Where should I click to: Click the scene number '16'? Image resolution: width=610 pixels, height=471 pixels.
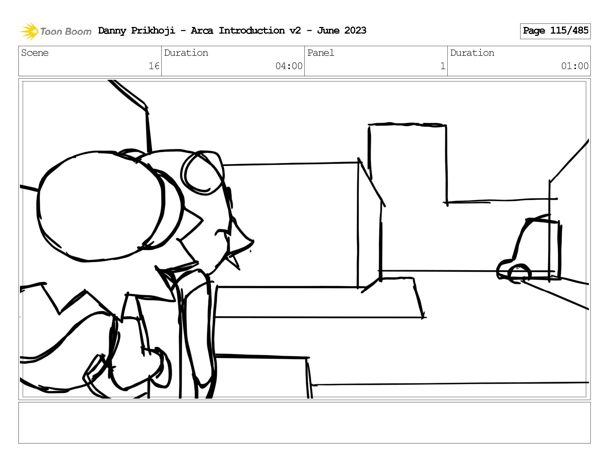coord(154,66)
